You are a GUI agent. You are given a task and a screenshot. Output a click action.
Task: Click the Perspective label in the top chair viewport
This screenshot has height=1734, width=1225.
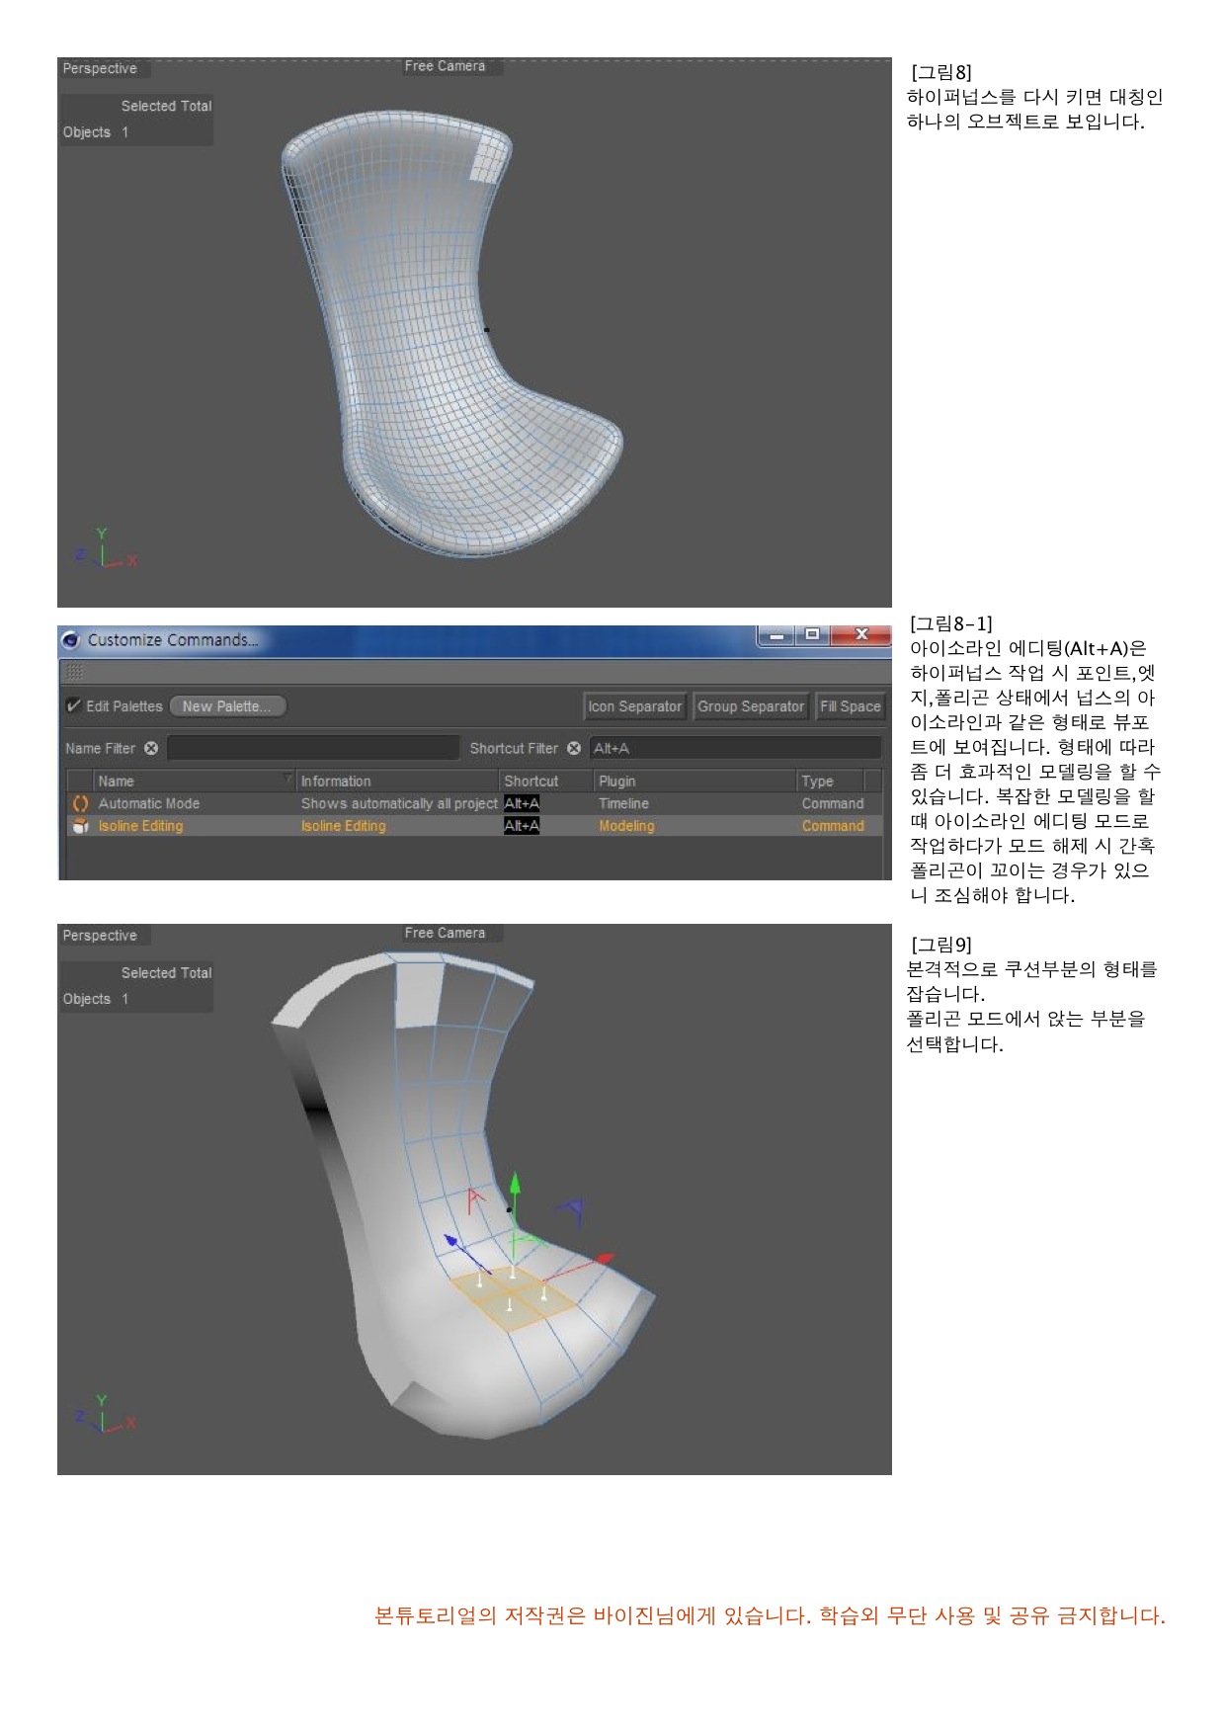100,68
